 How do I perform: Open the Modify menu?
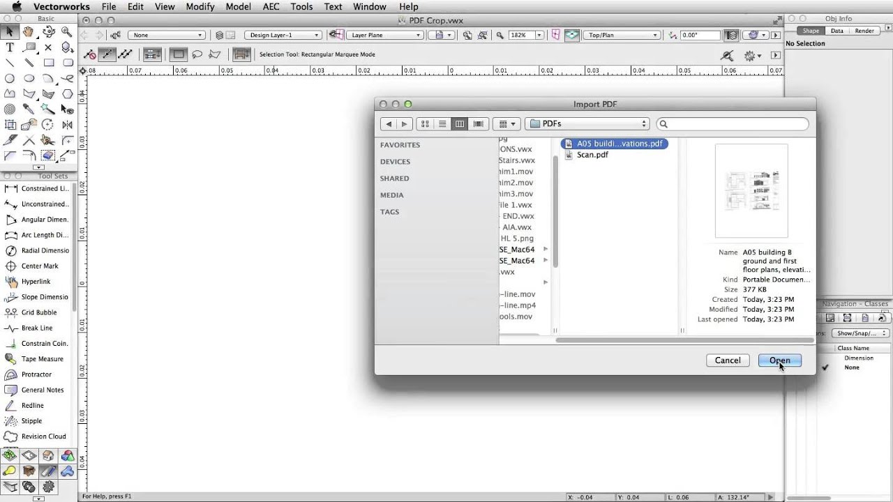tap(200, 6)
